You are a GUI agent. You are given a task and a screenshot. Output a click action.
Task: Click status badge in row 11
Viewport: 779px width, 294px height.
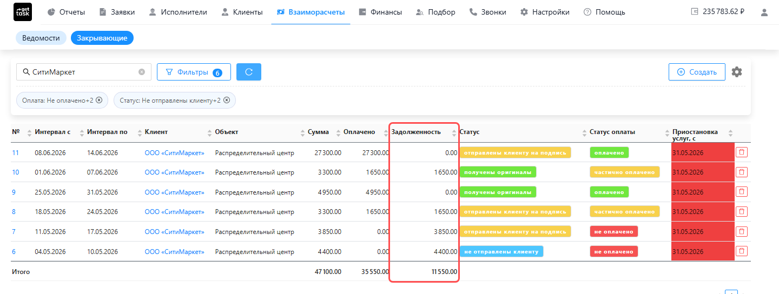click(515, 152)
